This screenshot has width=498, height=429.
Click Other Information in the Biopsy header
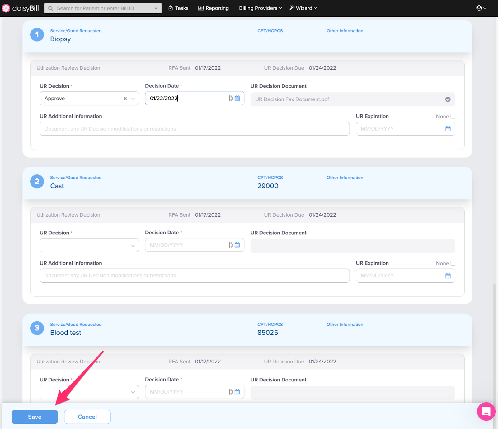pos(345,31)
